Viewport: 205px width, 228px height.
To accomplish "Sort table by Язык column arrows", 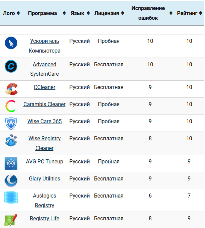I will 88,13.
